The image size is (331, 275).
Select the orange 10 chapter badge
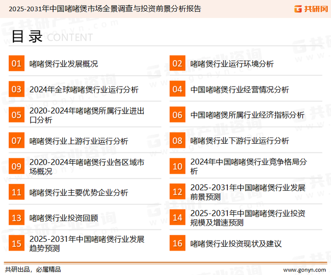(177, 166)
